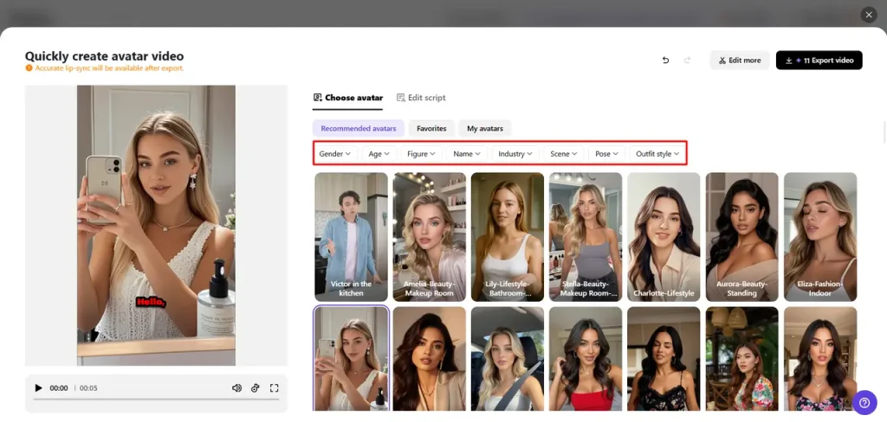Viewport: 887px width, 422px height.
Task: Close the avatar dialog with X
Action: (869, 15)
